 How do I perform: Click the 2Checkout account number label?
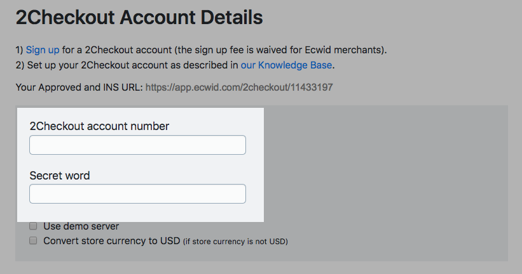[x=99, y=126]
